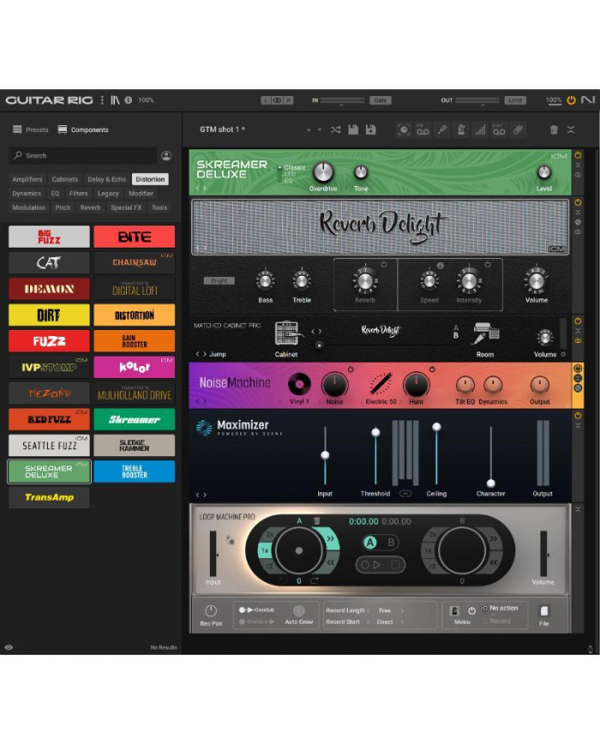
Task: Open the user favorites profile icon
Action: pos(166,155)
